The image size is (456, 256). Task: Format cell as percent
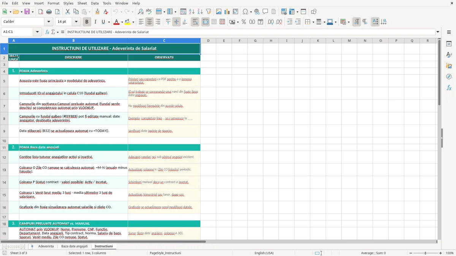click(244, 22)
